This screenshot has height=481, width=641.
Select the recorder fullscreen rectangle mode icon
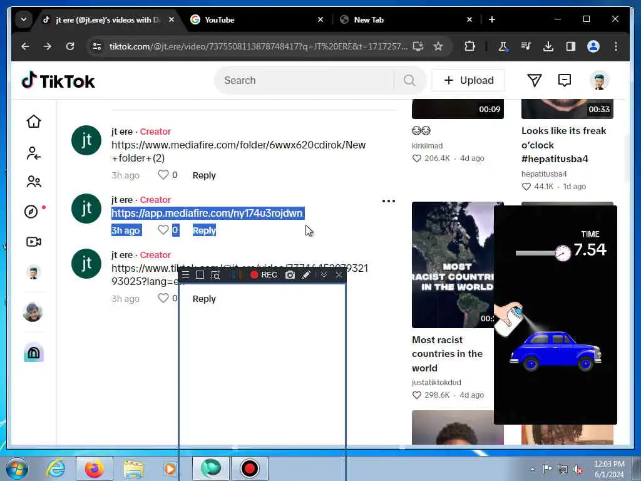point(200,275)
